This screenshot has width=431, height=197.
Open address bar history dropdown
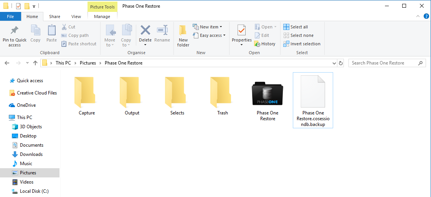[334, 63]
